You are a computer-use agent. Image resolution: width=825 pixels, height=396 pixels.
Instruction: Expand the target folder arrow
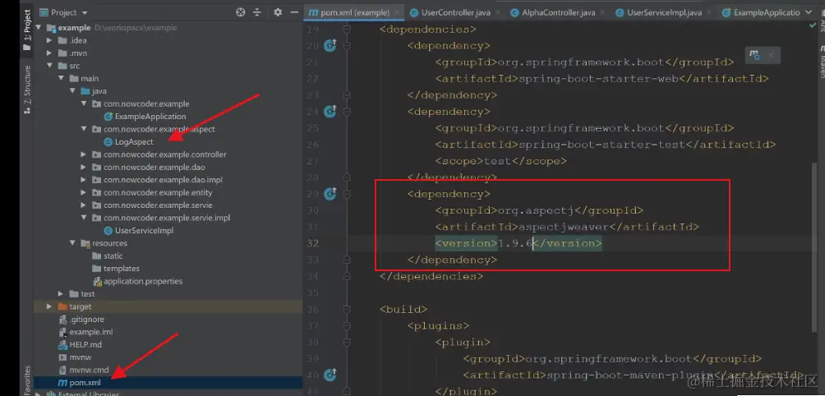(50, 306)
